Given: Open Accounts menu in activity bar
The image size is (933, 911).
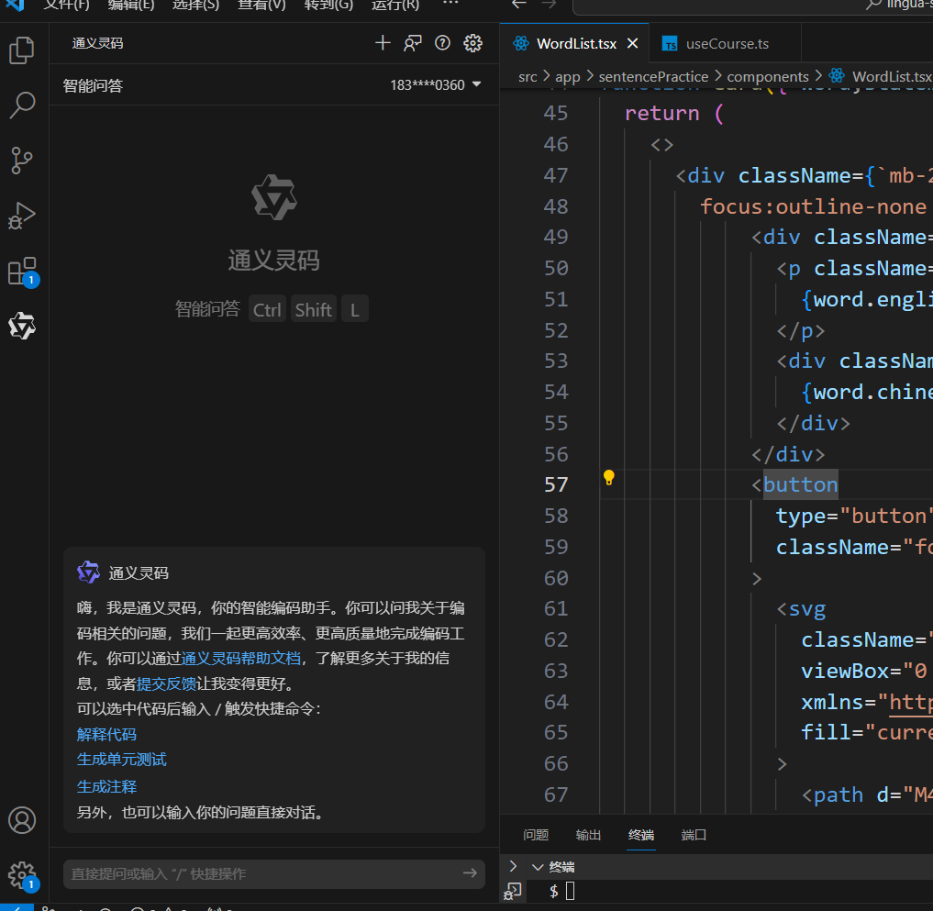Looking at the screenshot, I should click(x=22, y=820).
